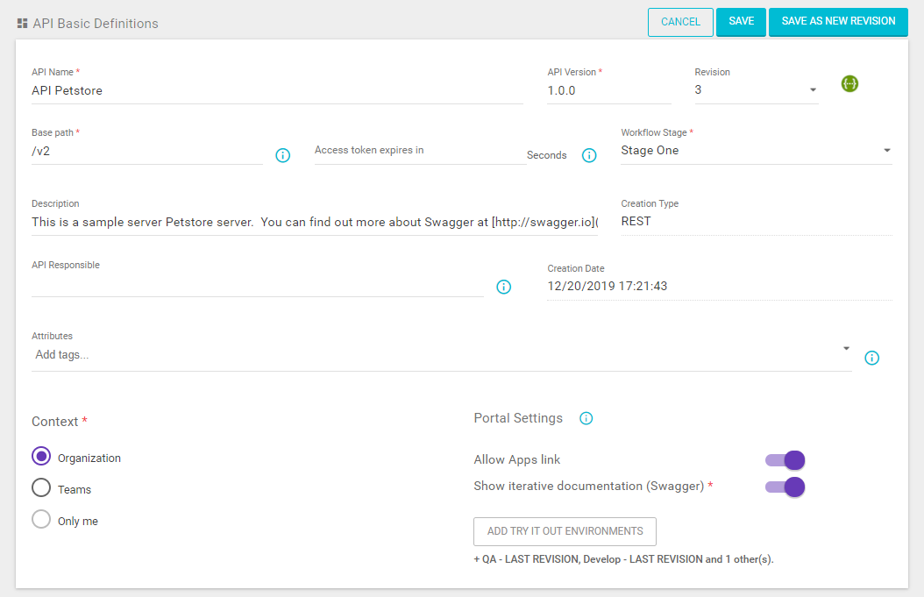Click the green Swagger icon beside Revision
Image resolution: width=924 pixels, height=597 pixels.
[x=849, y=84]
